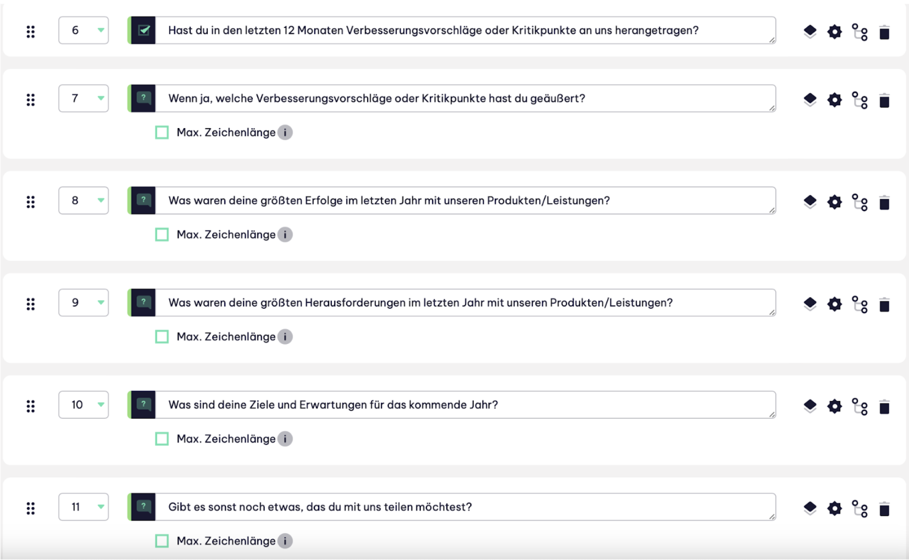Click the text field of question 8 about Erfolge
Viewport: 909px width, 560px height.
[x=466, y=200]
